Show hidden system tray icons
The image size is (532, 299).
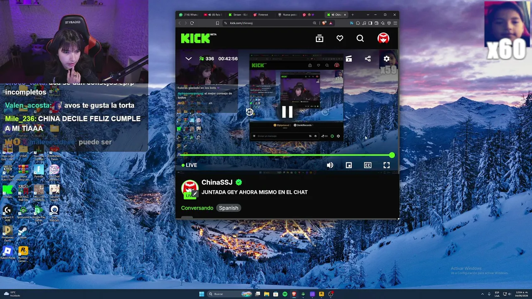pos(483,294)
